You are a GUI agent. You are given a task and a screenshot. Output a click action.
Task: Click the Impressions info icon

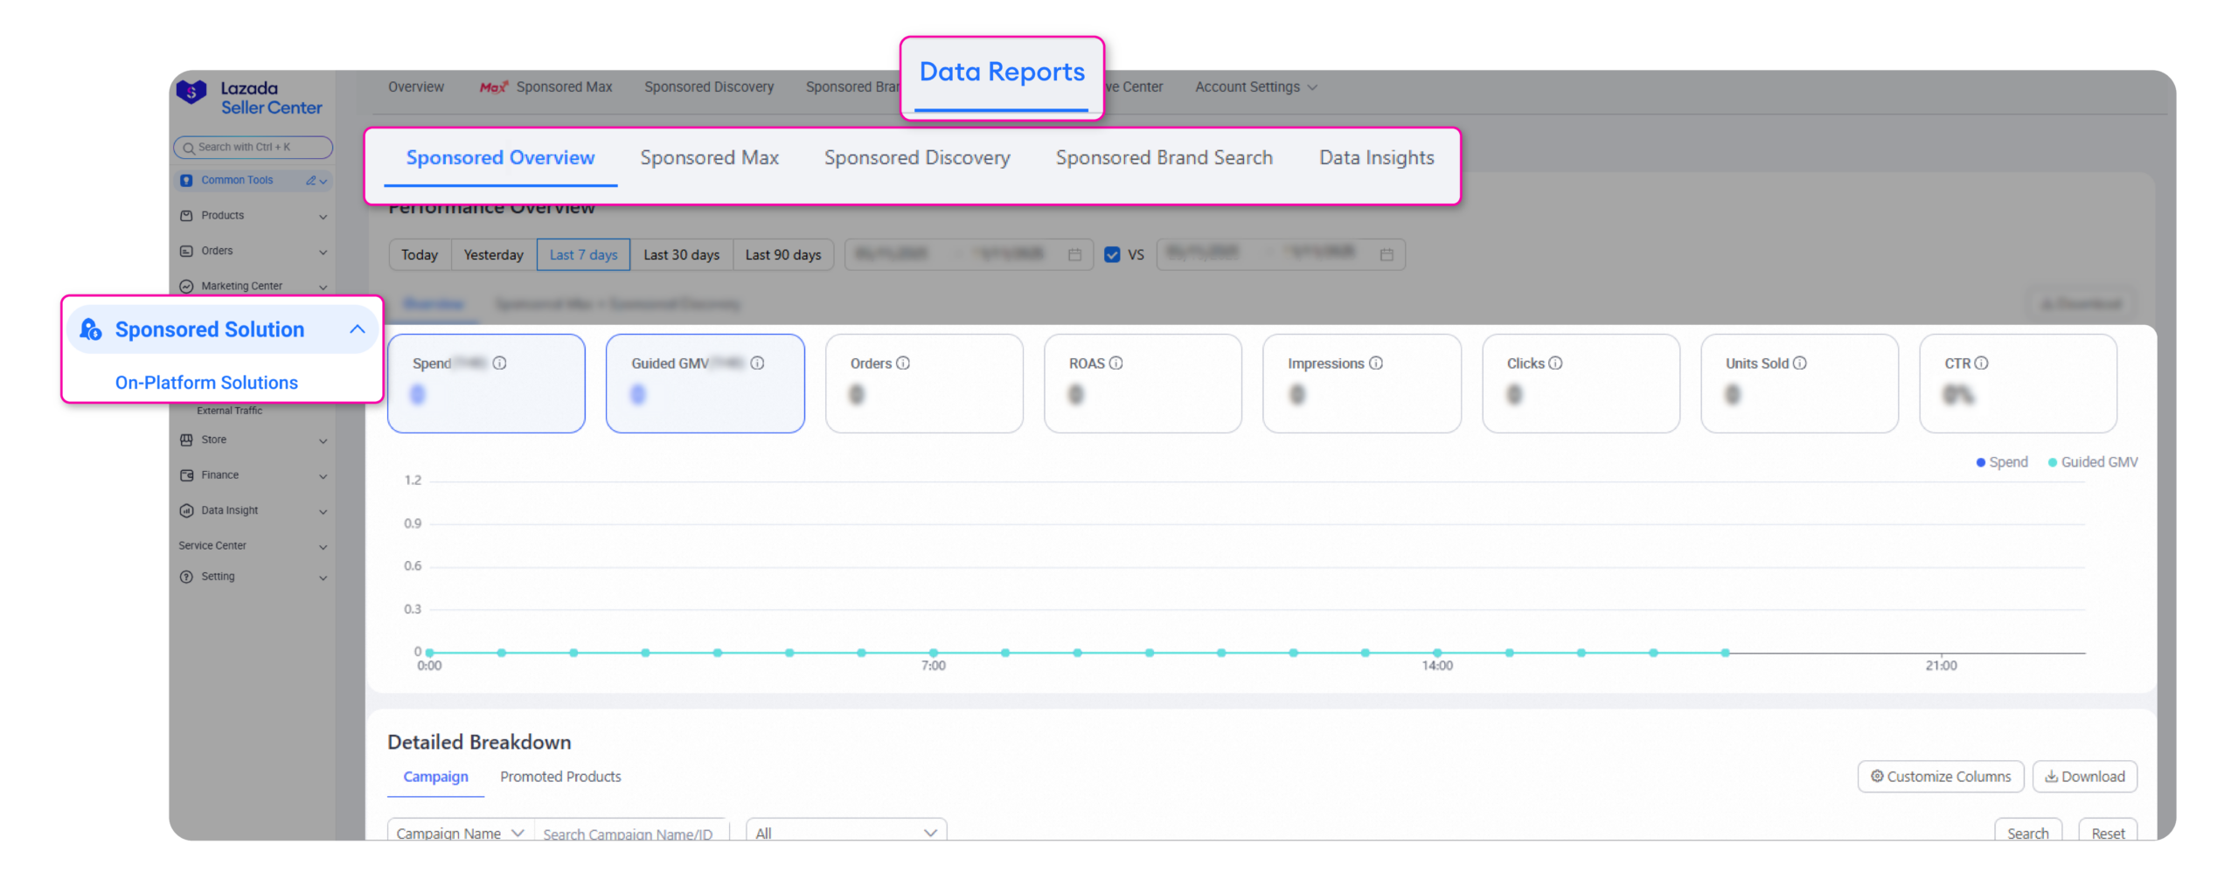tap(1376, 363)
